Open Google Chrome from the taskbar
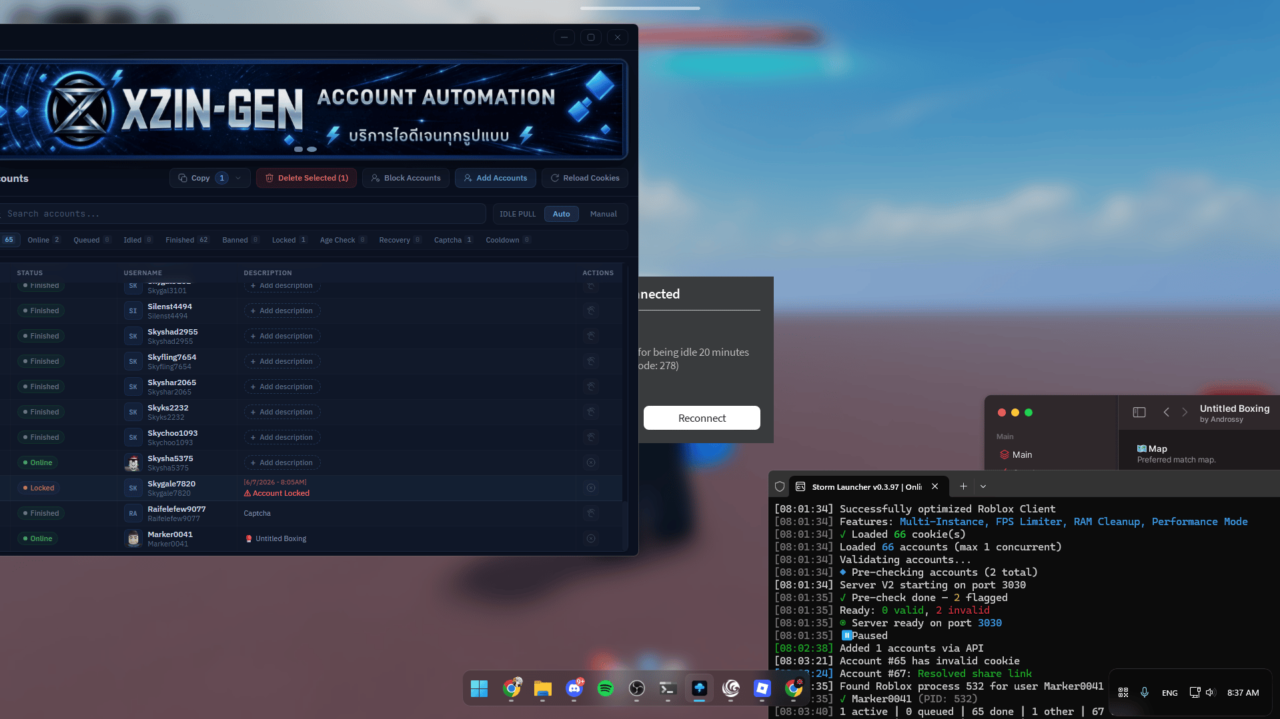Screen dimensions: 1280x719 point(512,688)
